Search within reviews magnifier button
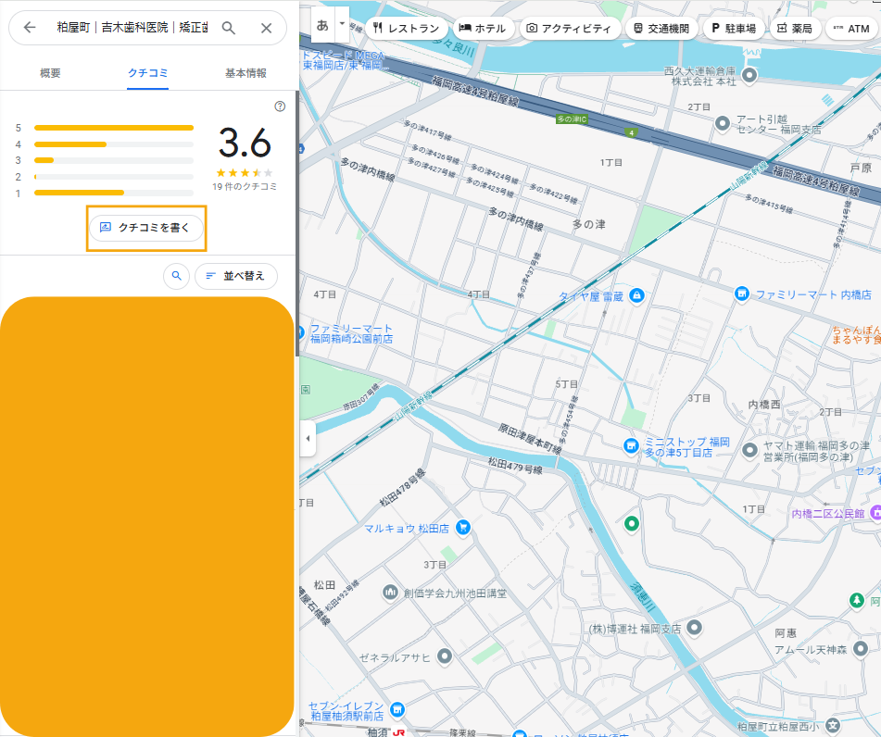The width and height of the screenshot is (881, 737). [176, 276]
